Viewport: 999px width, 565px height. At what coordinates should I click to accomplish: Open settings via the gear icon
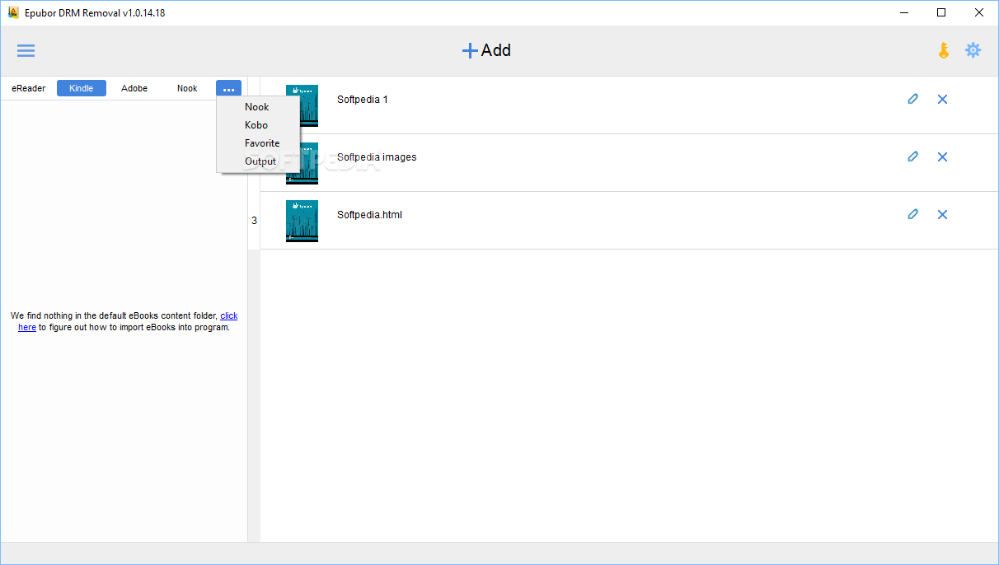(973, 50)
